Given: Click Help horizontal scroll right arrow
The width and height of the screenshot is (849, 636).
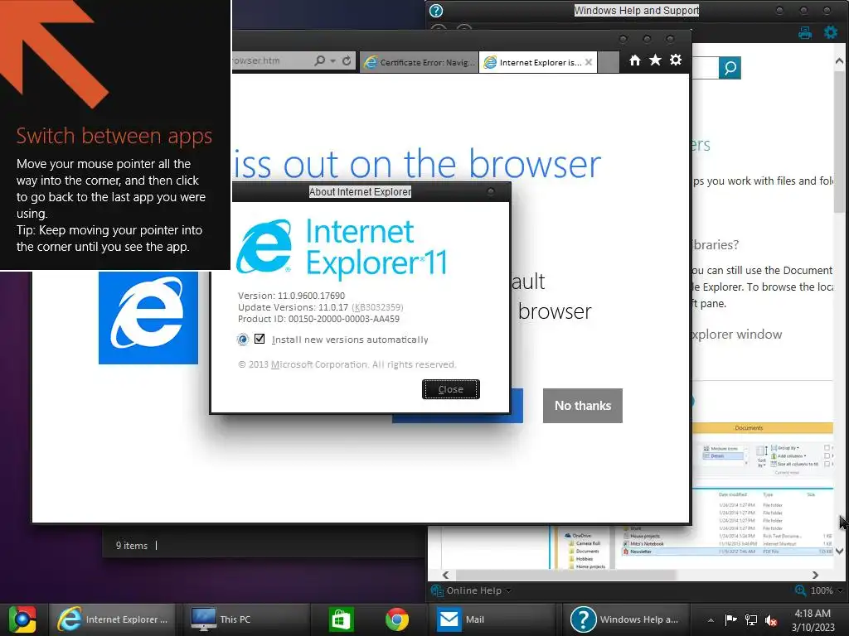Looking at the screenshot, I should click(x=816, y=575).
